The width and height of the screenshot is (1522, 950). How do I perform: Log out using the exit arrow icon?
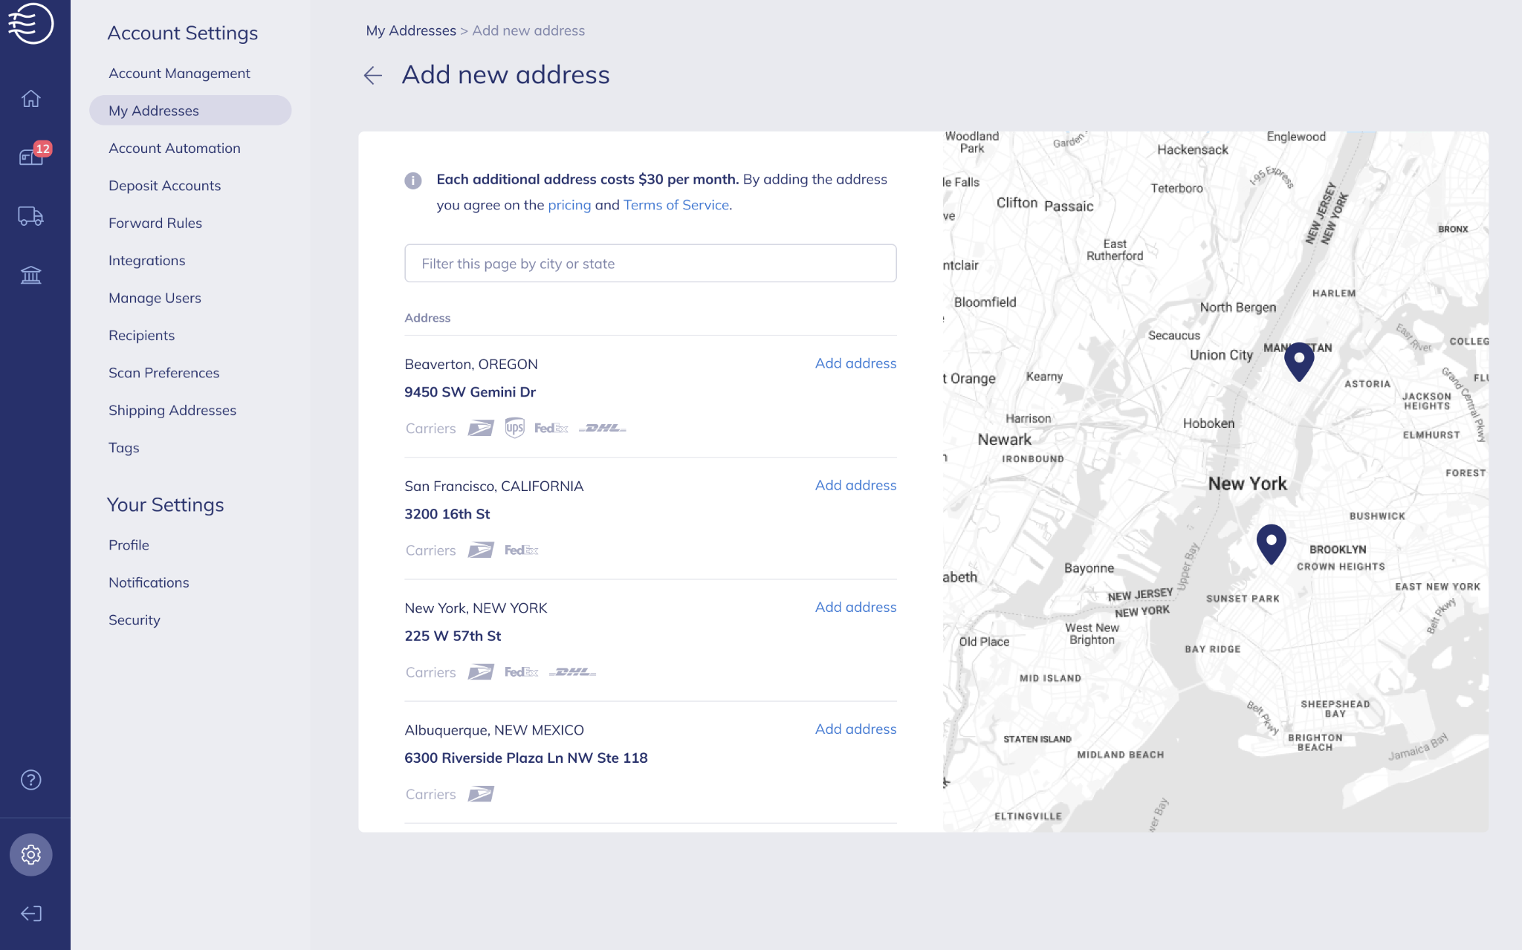click(30, 914)
